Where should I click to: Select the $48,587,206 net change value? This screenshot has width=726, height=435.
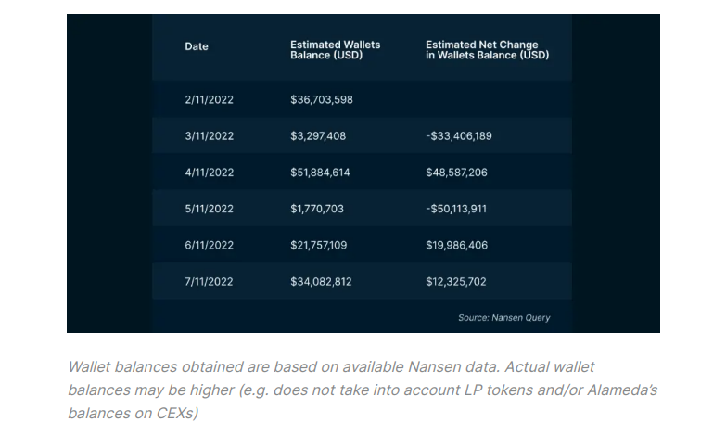(x=456, y=173)
